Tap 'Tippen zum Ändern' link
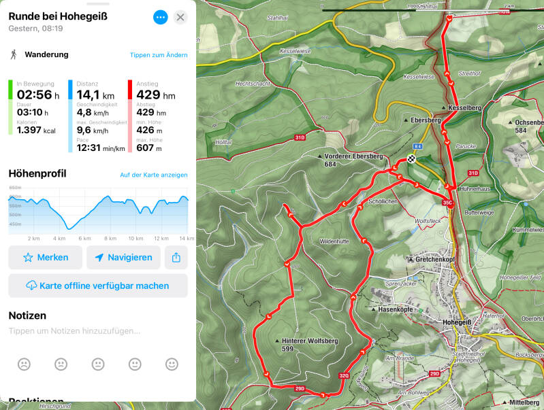This screenshot has height=410, width=544. 159,55
